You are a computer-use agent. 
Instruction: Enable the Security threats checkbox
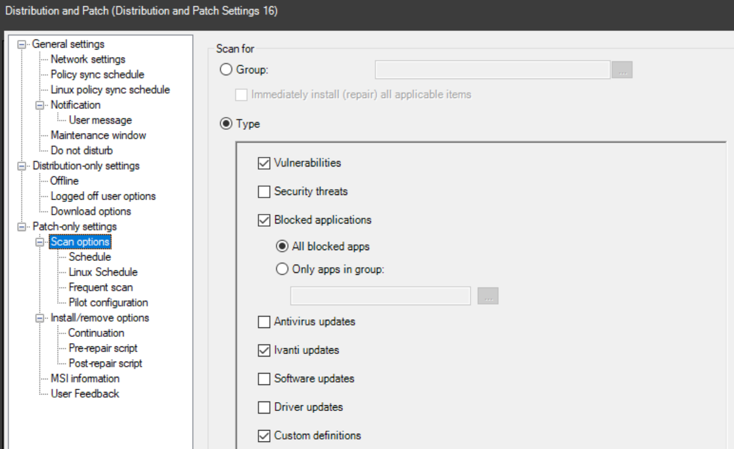point(264,192)
